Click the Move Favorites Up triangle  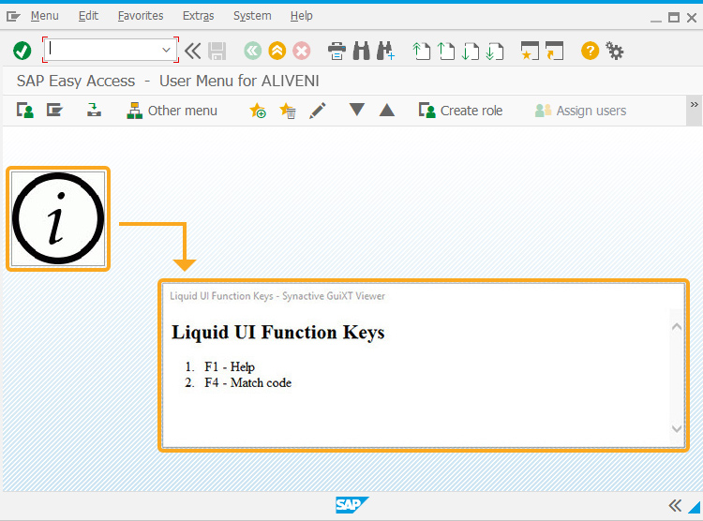point(387,110)
